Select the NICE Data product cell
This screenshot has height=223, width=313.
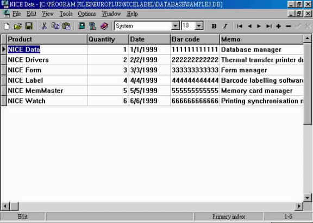(x=47, y=49)
